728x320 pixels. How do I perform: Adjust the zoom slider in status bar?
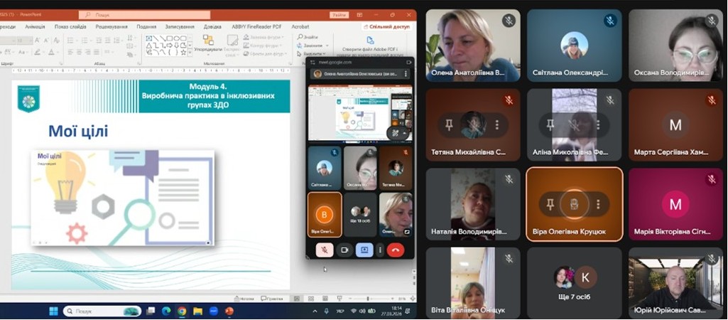tap(367, 299)
